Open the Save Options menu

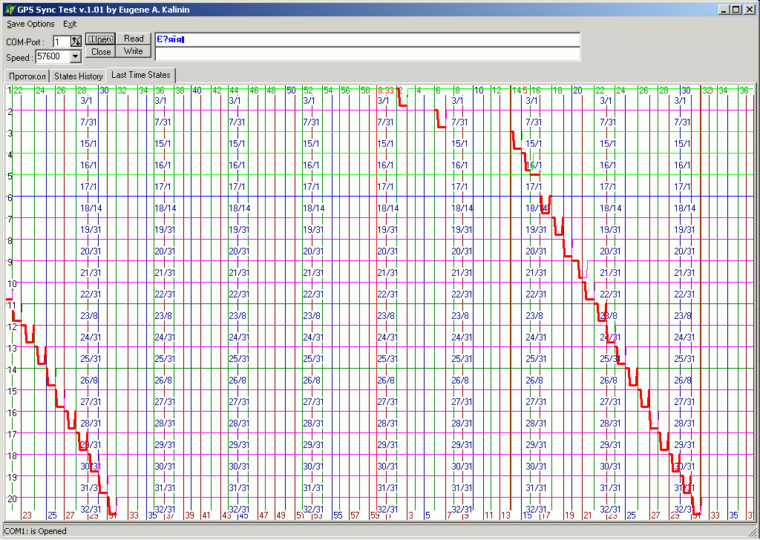(x=30, y=24)
